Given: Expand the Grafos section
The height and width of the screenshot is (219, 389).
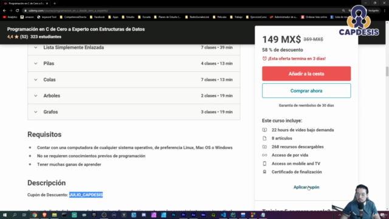Looking at the screenshot, I should (134, 112).
